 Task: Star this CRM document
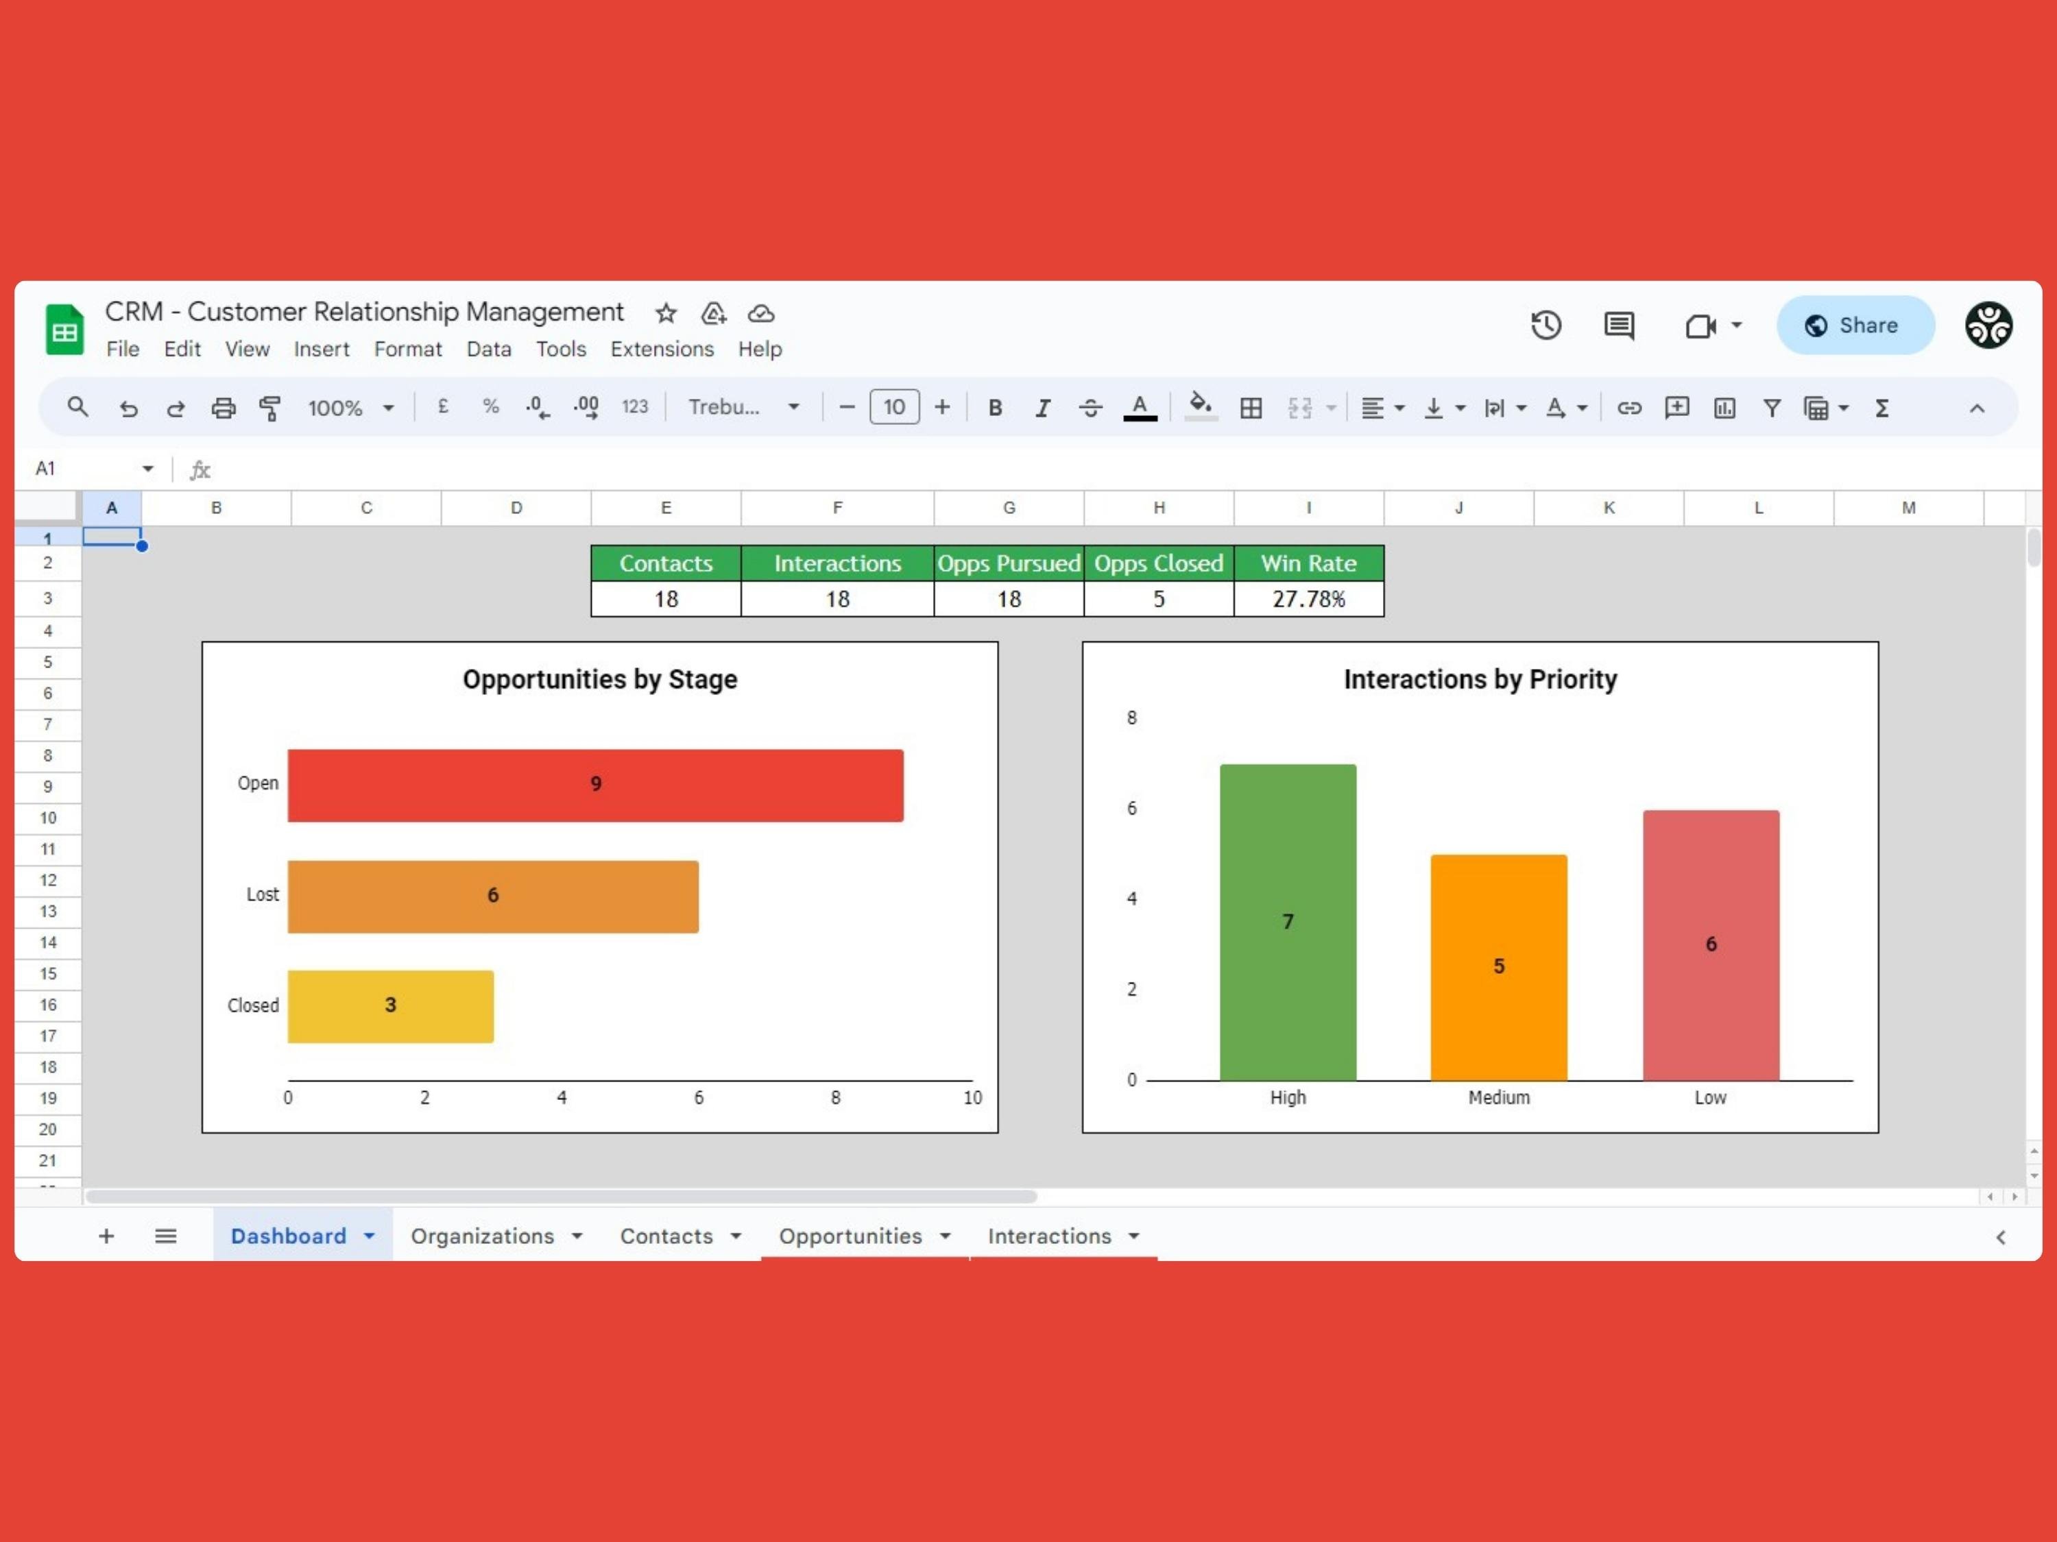(x=665, y=313)
